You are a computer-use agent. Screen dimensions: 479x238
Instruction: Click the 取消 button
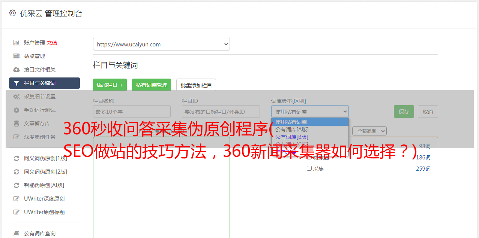(428, 112)
